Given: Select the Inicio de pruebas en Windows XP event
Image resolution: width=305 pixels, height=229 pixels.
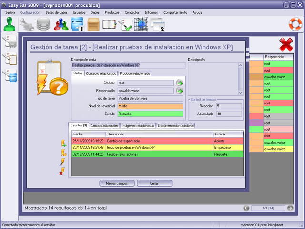Looking at the screenshot, I should [x=157, y=147].
